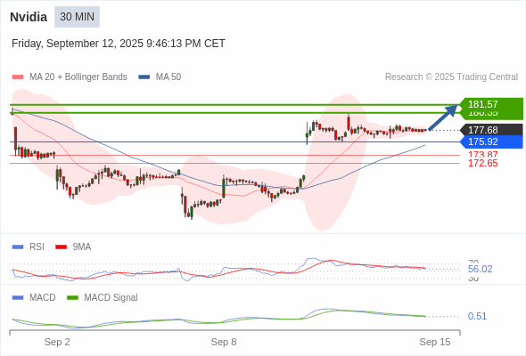Viewport: 526px width, 356px height.
Task: Click the red 9MA legend swatch
Action: (61, 247)
